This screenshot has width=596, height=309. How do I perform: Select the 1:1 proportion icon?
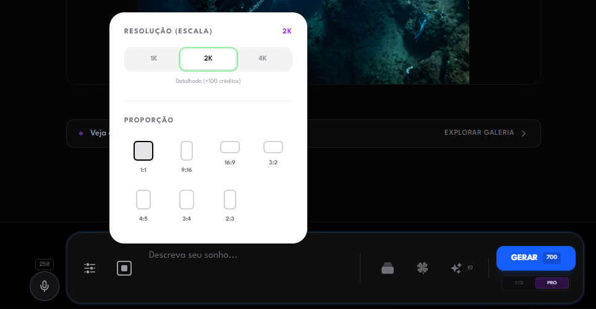(143, 151)
